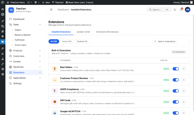
Task: Open TitanCart cart icon in admin sidebar
Action: (x=3, y=42)
